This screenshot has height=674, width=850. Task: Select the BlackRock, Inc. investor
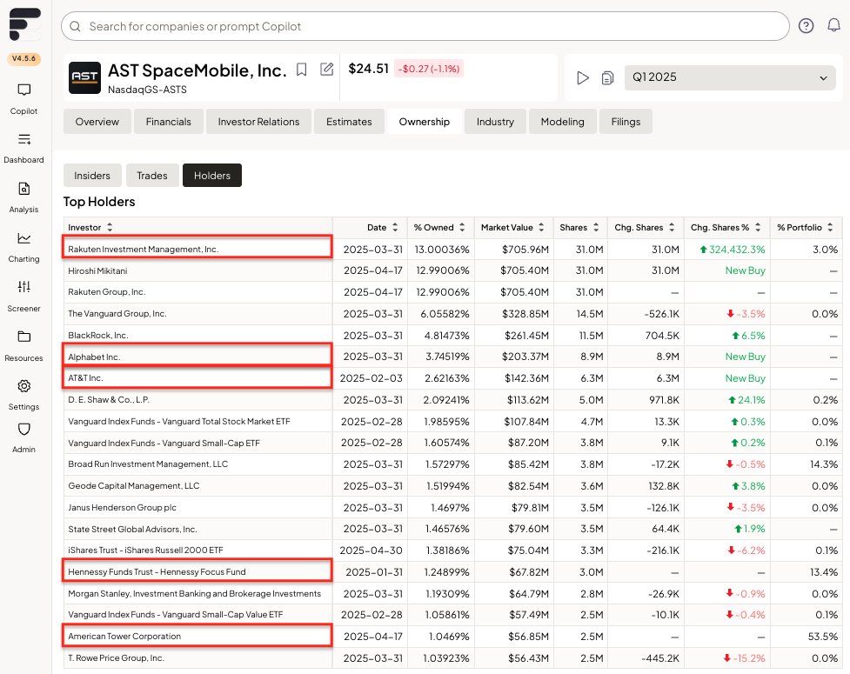click(x=98, y=336)
